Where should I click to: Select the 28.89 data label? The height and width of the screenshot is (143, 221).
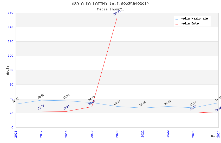click(92, 103)
